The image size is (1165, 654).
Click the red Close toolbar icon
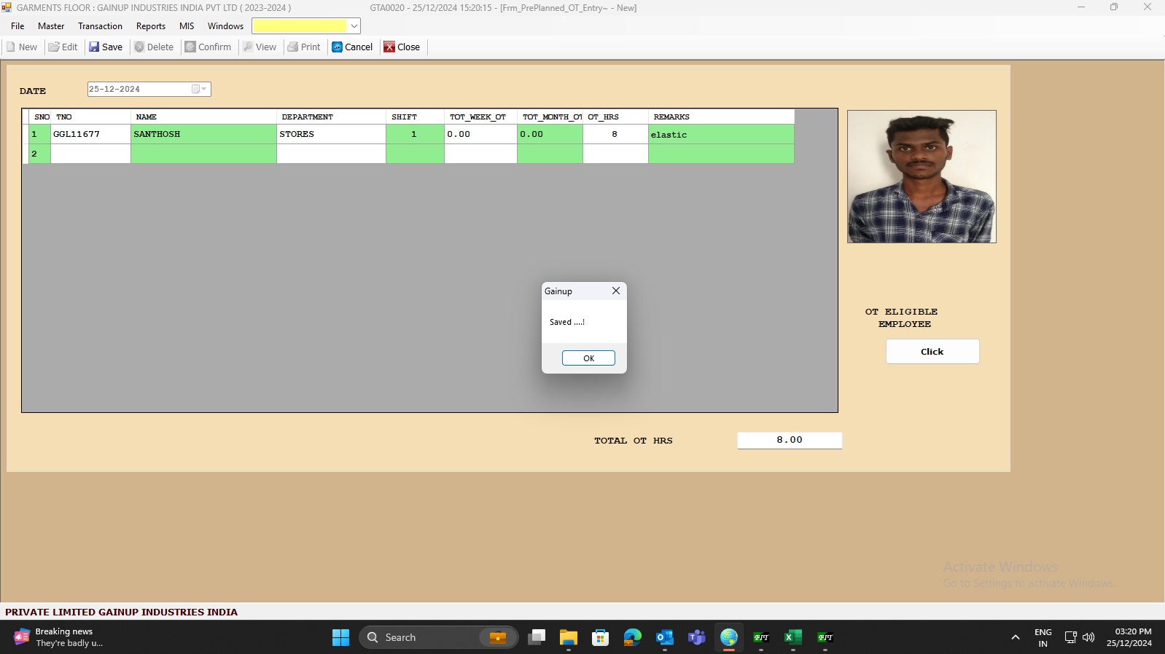390,47
